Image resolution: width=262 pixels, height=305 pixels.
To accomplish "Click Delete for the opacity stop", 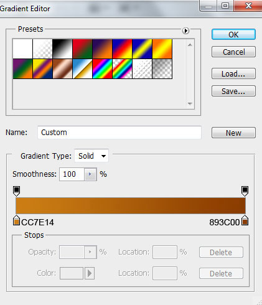I will (x=221, y=252).
